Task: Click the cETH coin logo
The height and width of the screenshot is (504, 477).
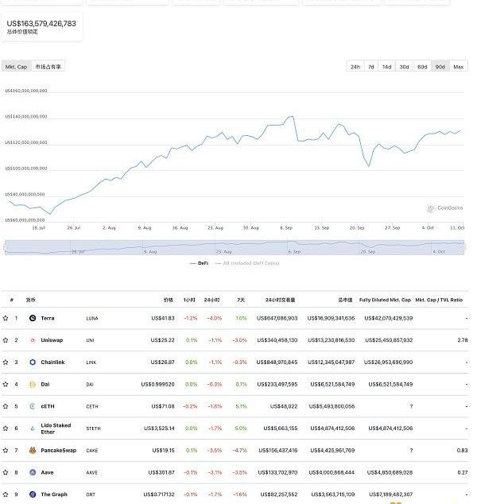Action: pyautogui.click(x=33, y=406)
